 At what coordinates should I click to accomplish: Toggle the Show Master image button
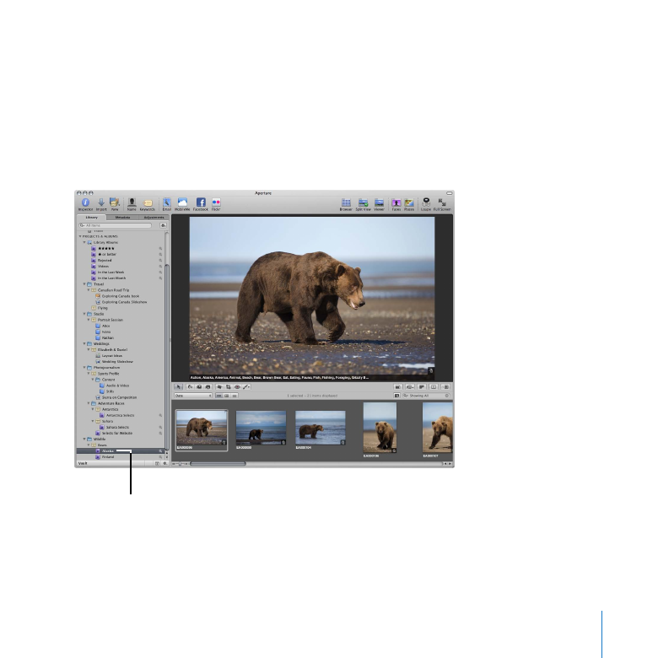[397, 387]
